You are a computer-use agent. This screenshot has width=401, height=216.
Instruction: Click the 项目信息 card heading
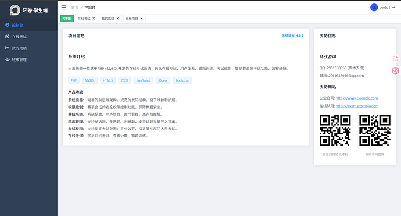pyautogui.click(x=77, y=36)
